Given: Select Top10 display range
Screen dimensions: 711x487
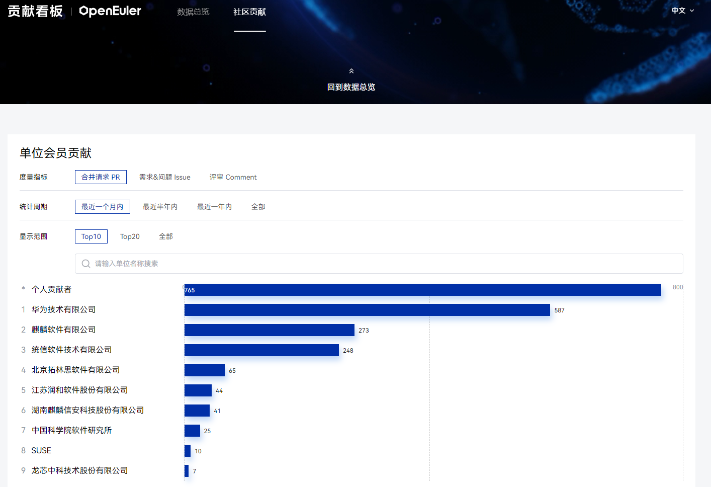Looking at the screenshot, I should [x=91, y=236].
